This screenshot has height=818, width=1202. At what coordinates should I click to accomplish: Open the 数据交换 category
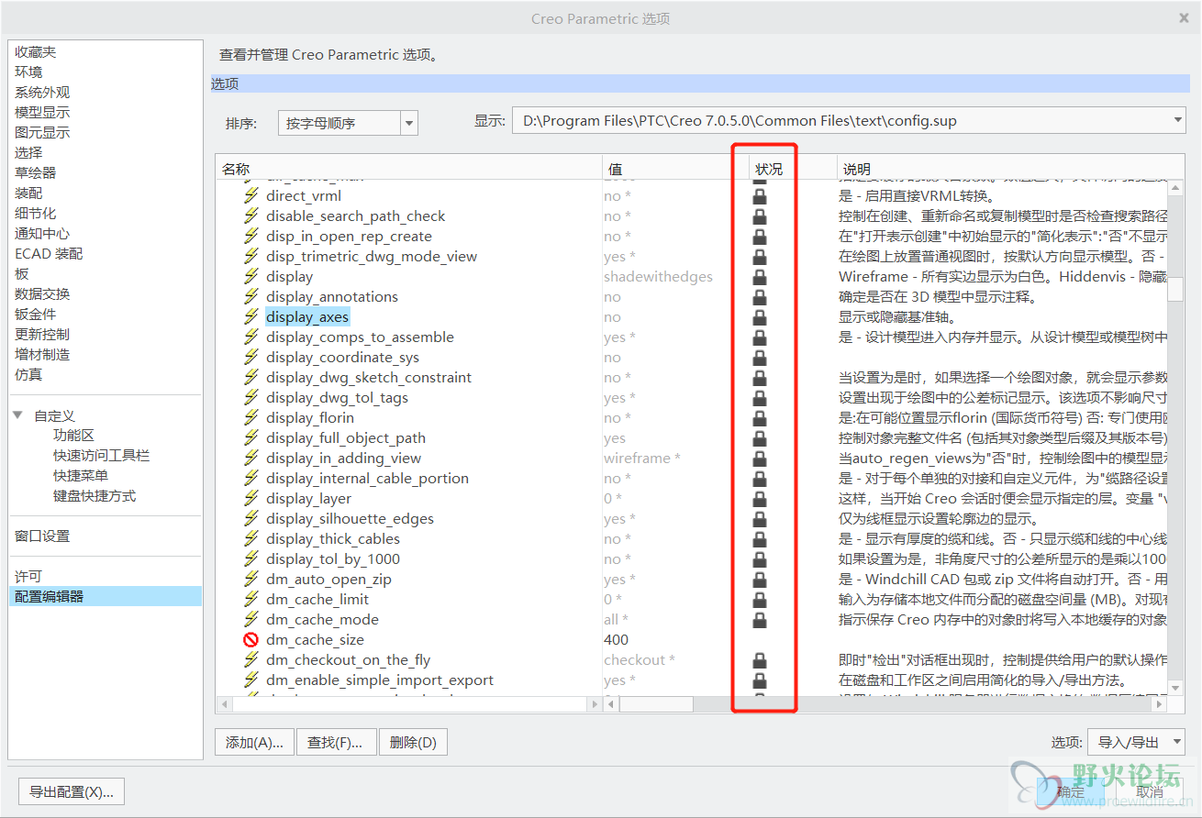point(42,293)
